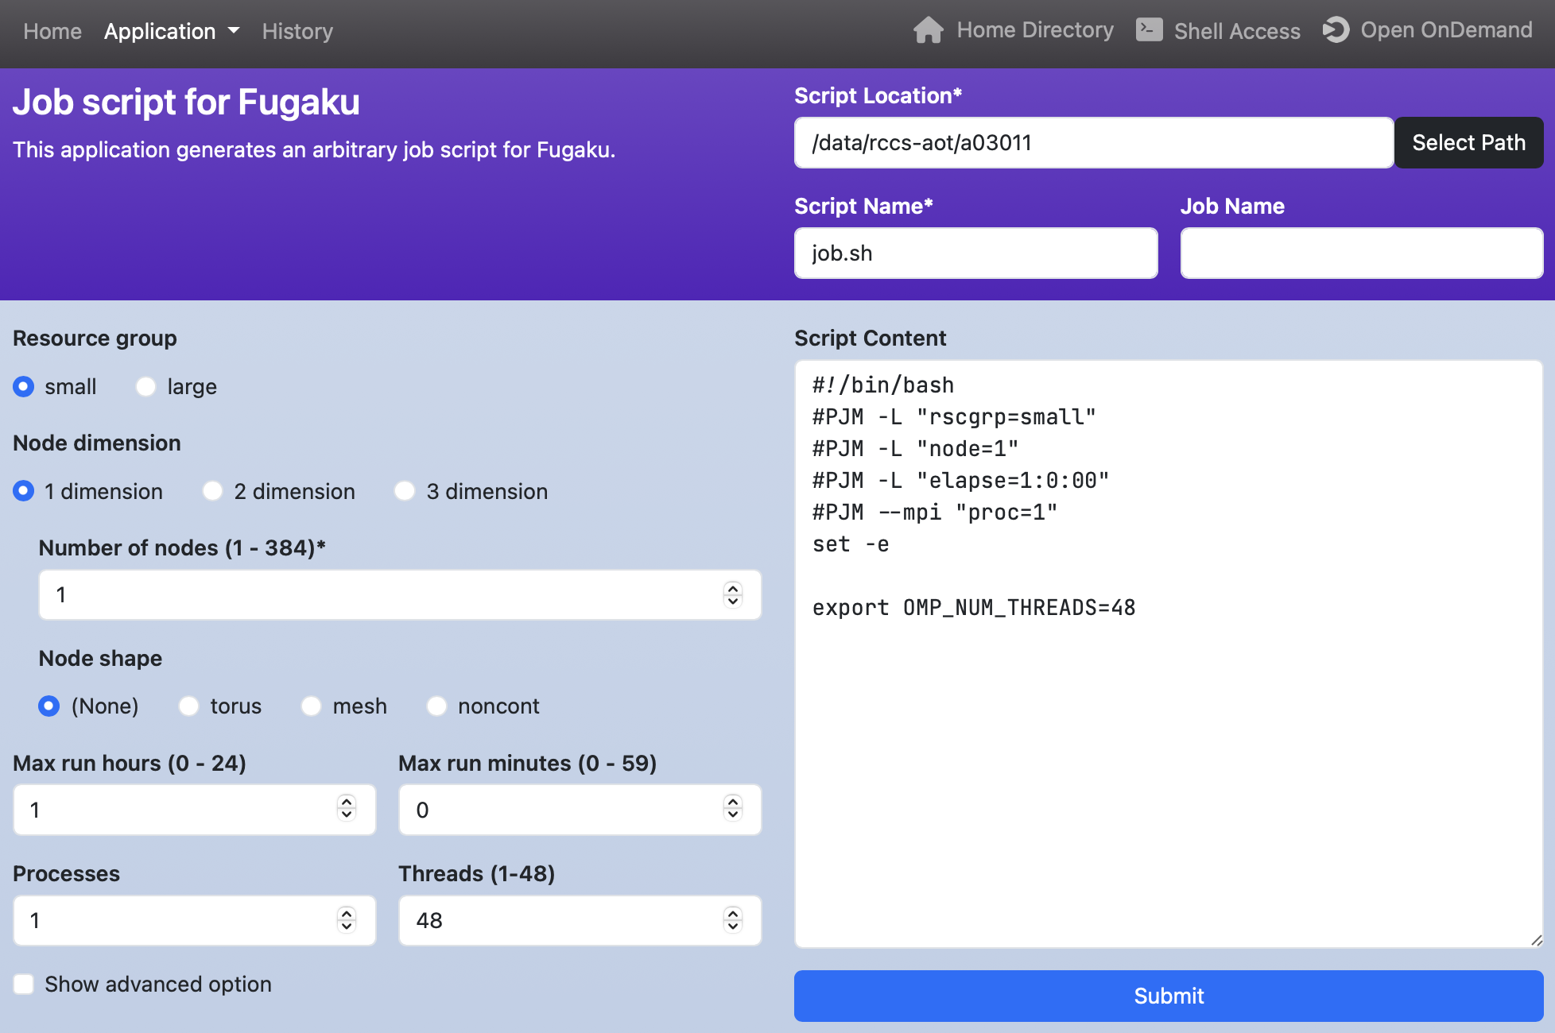
Task: Adjust Max run minutes stepper arrows
Action: point(733,809)
